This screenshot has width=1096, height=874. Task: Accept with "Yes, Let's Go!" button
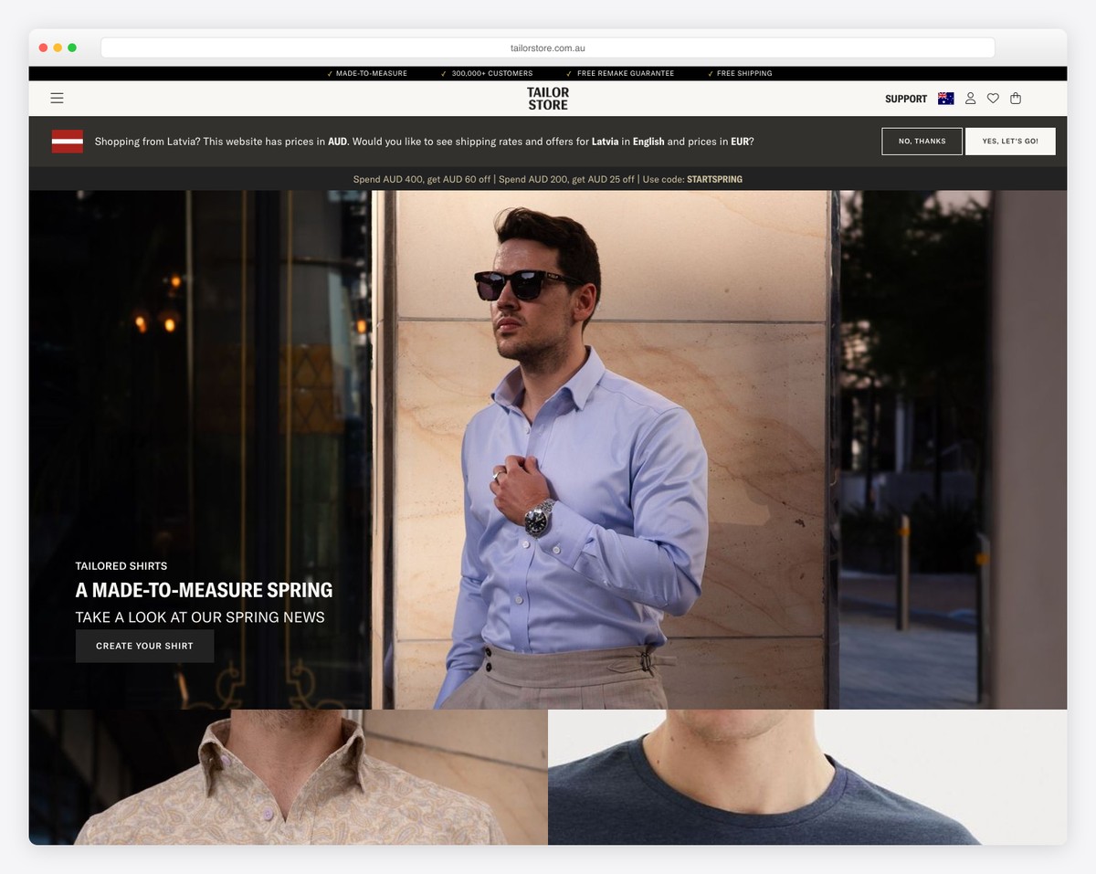click(x=1009, y=142)
